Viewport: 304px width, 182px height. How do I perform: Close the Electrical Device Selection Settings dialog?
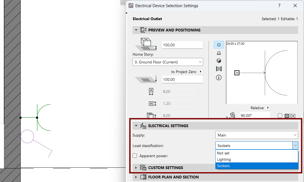(295, 6)
